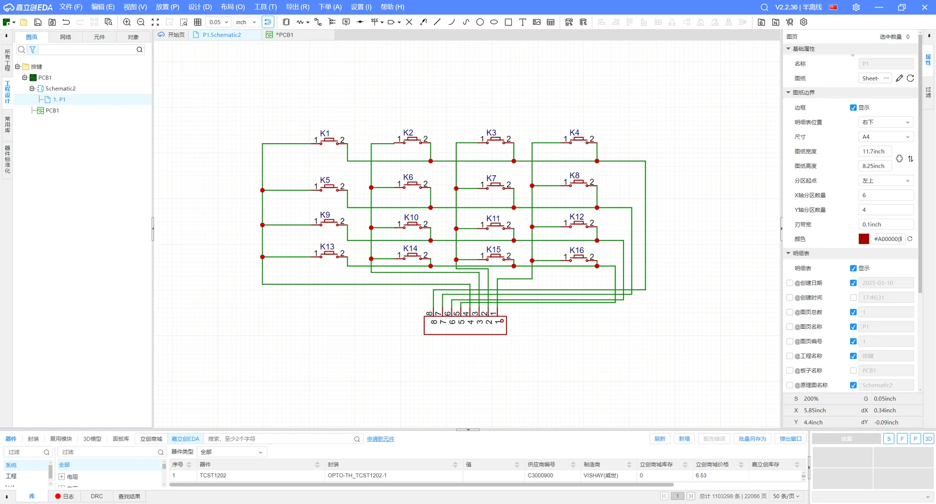Click the dark red 颜色 swatch
This screenshot has width=936, height=504.
click(x=863, y=239)
